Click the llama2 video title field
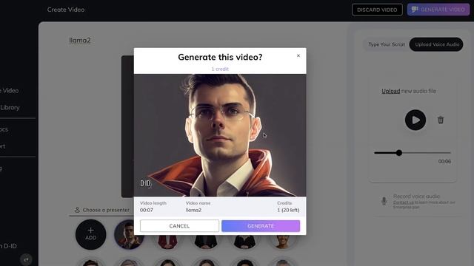474x266 pixels. pos(80,41)
